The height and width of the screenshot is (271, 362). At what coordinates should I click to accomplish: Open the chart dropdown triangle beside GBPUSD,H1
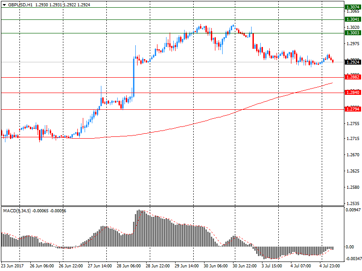tap(4, 5)
